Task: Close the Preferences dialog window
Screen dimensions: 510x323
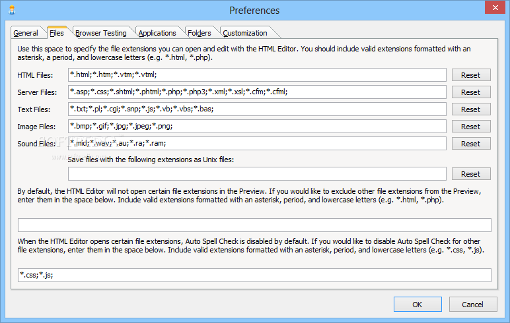Action: pyautogui.click(x=492, y=9)
